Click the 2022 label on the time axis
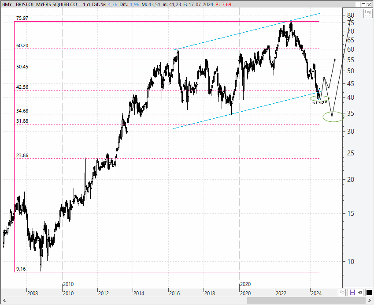Screen dimensions: 374x305 281,293
